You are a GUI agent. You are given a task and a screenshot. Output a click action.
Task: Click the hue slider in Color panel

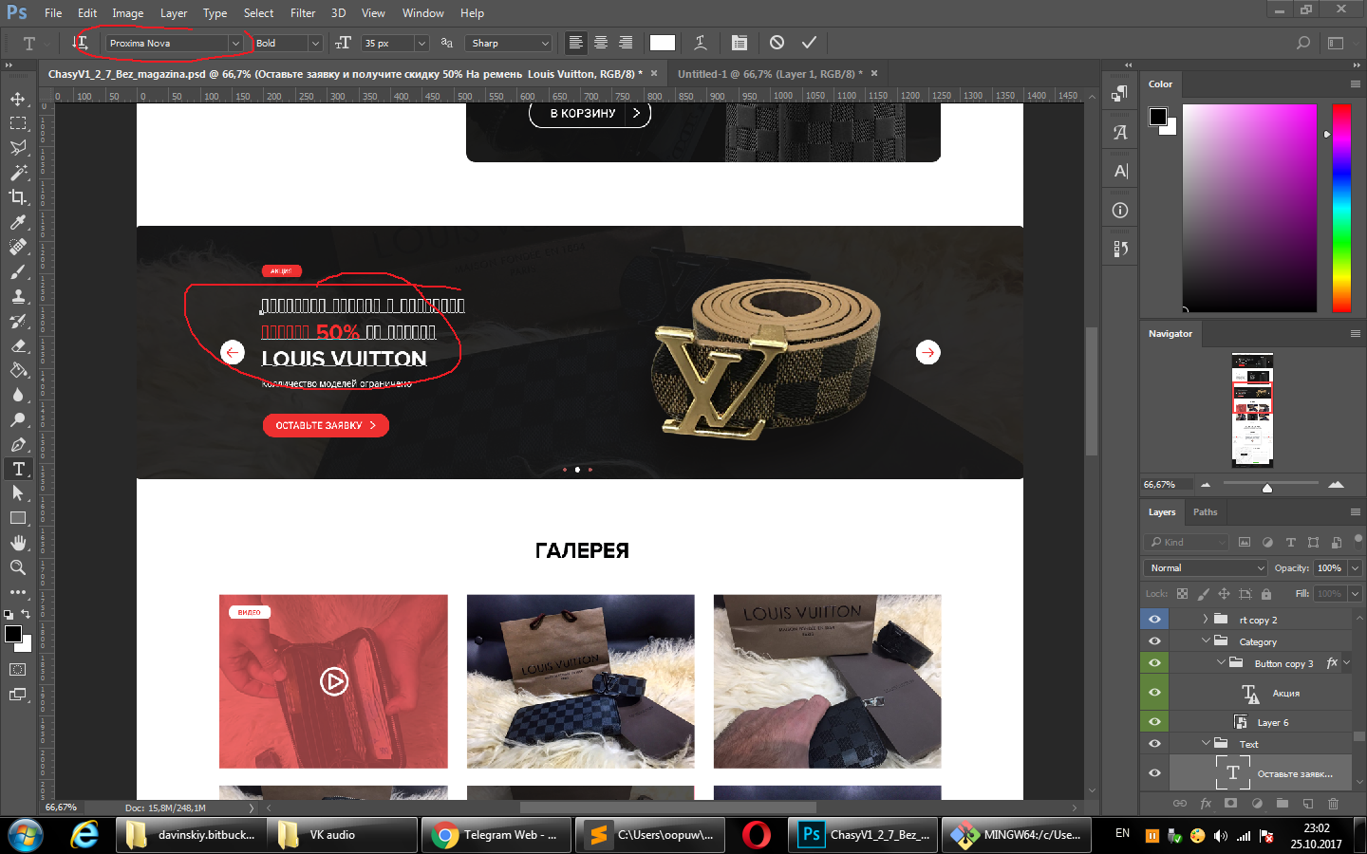[x=1341, y=208]
